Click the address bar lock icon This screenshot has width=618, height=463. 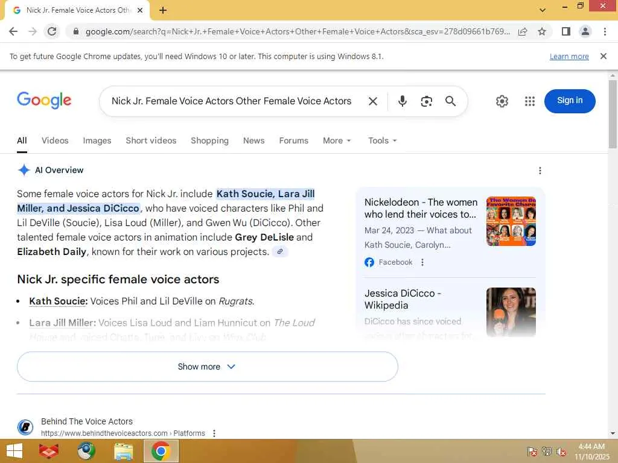(76, 31)
